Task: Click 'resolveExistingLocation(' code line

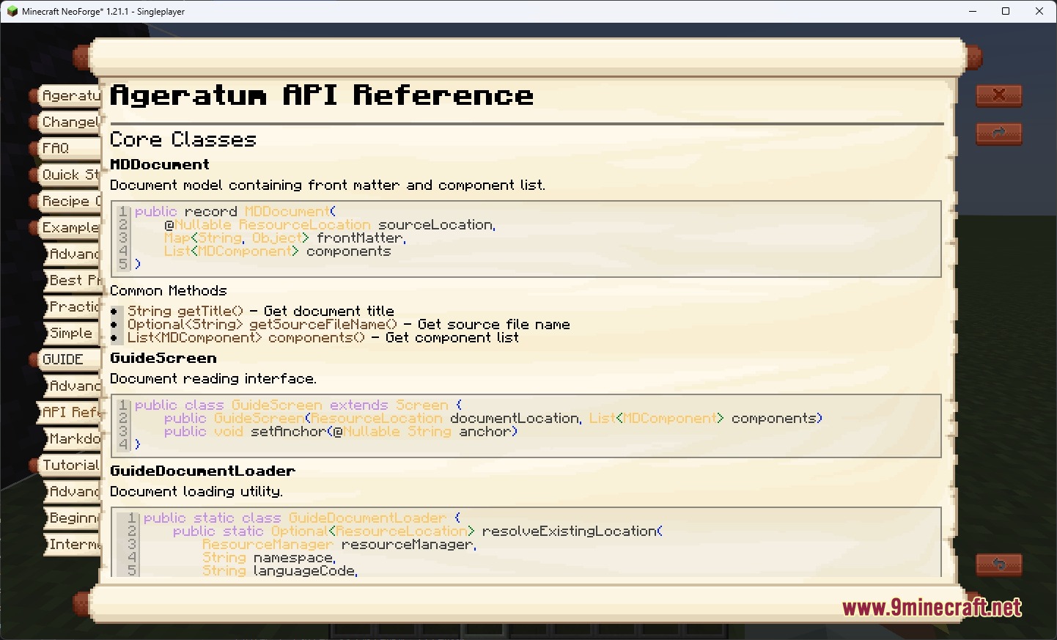Action: (418, 532)
